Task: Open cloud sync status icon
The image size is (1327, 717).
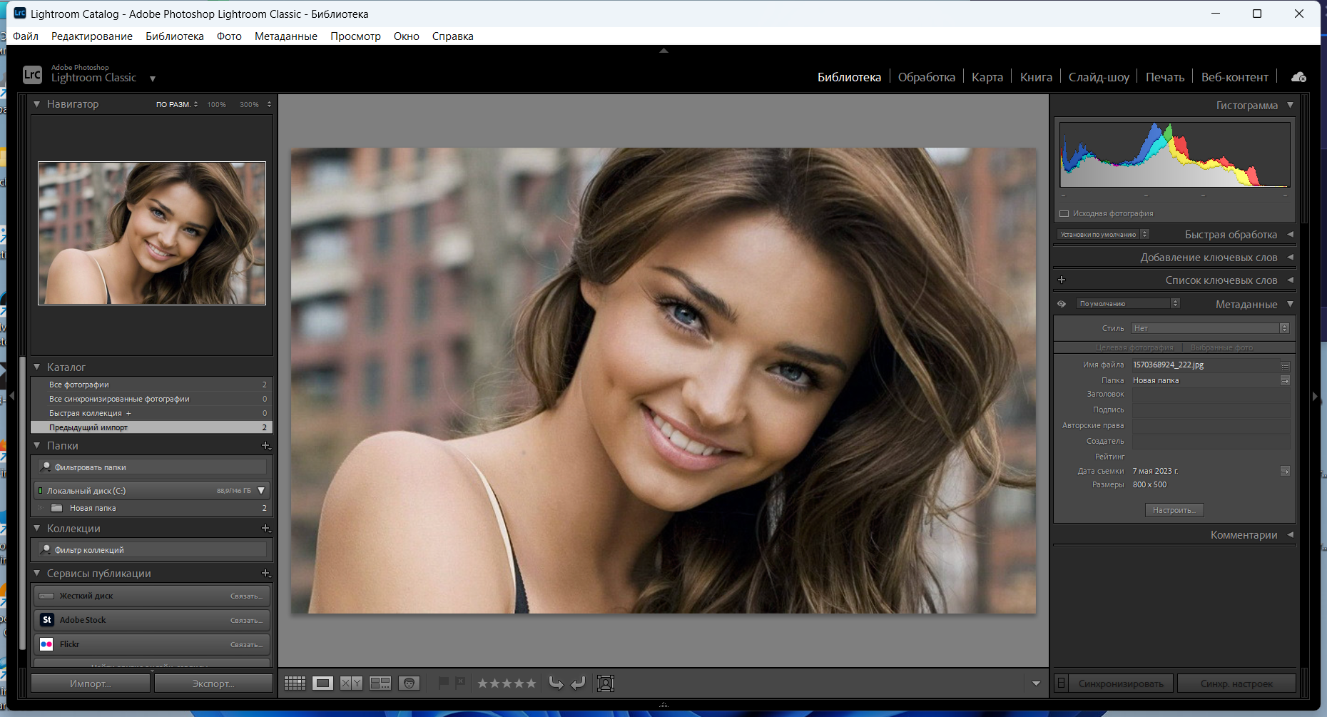Action: click(1298, 77)
